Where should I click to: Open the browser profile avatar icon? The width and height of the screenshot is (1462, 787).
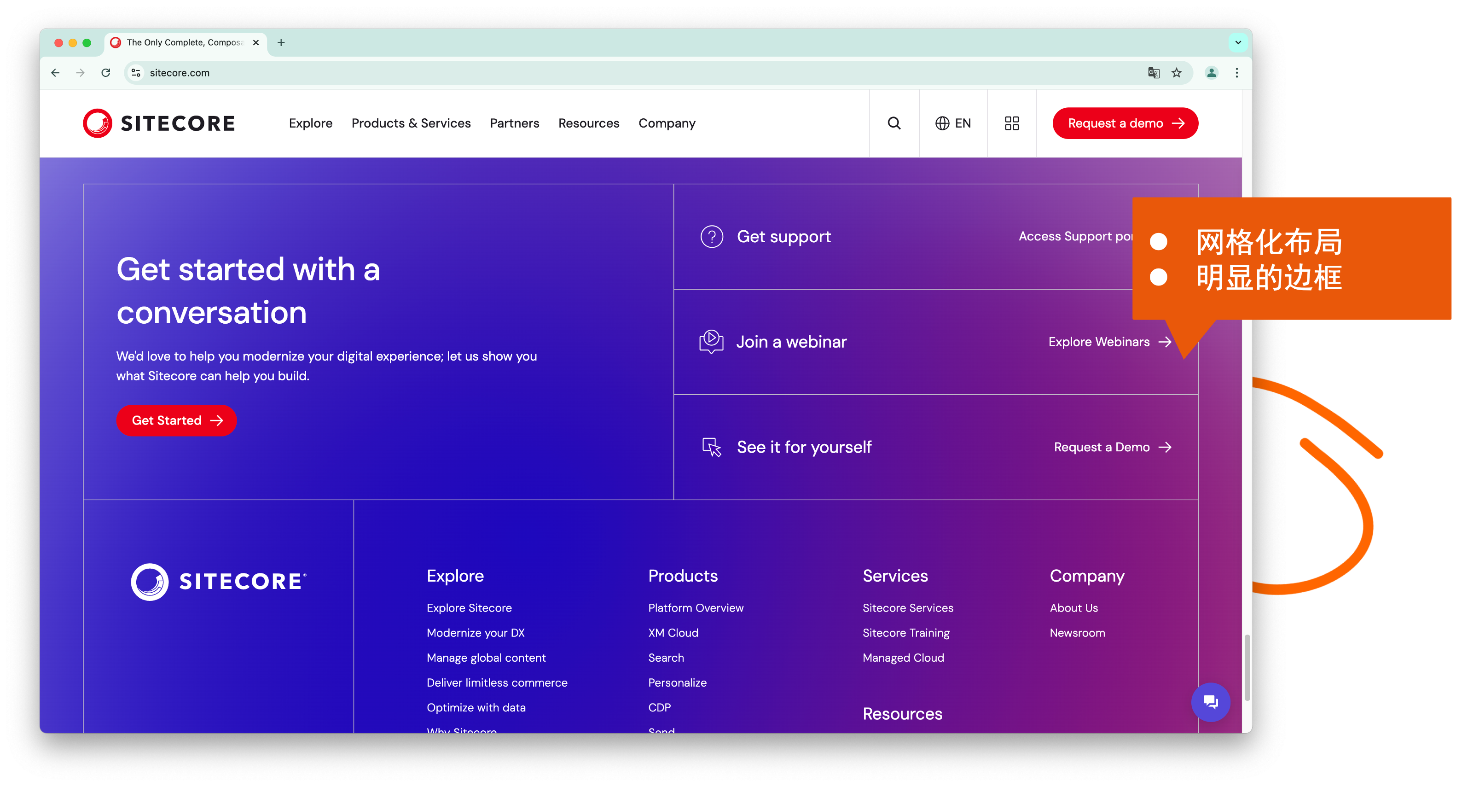click(x=1211, y=73)
